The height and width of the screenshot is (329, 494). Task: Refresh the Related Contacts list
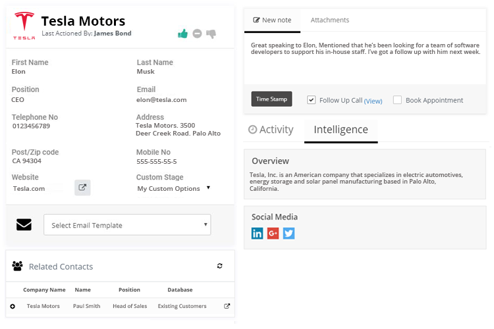(219, 266)
